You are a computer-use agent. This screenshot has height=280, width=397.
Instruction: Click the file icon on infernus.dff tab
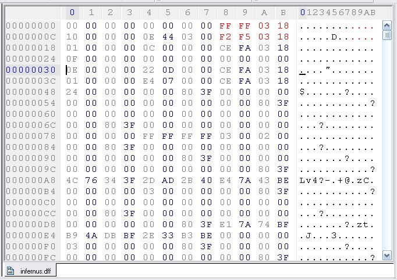(10, 271)
